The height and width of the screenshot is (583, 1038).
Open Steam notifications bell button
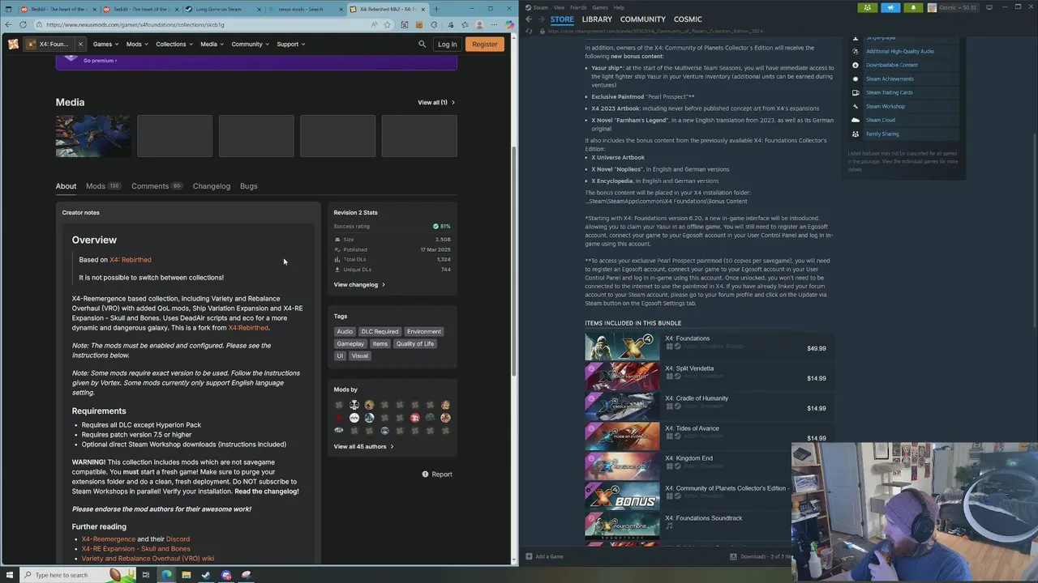tap(913, 7)
